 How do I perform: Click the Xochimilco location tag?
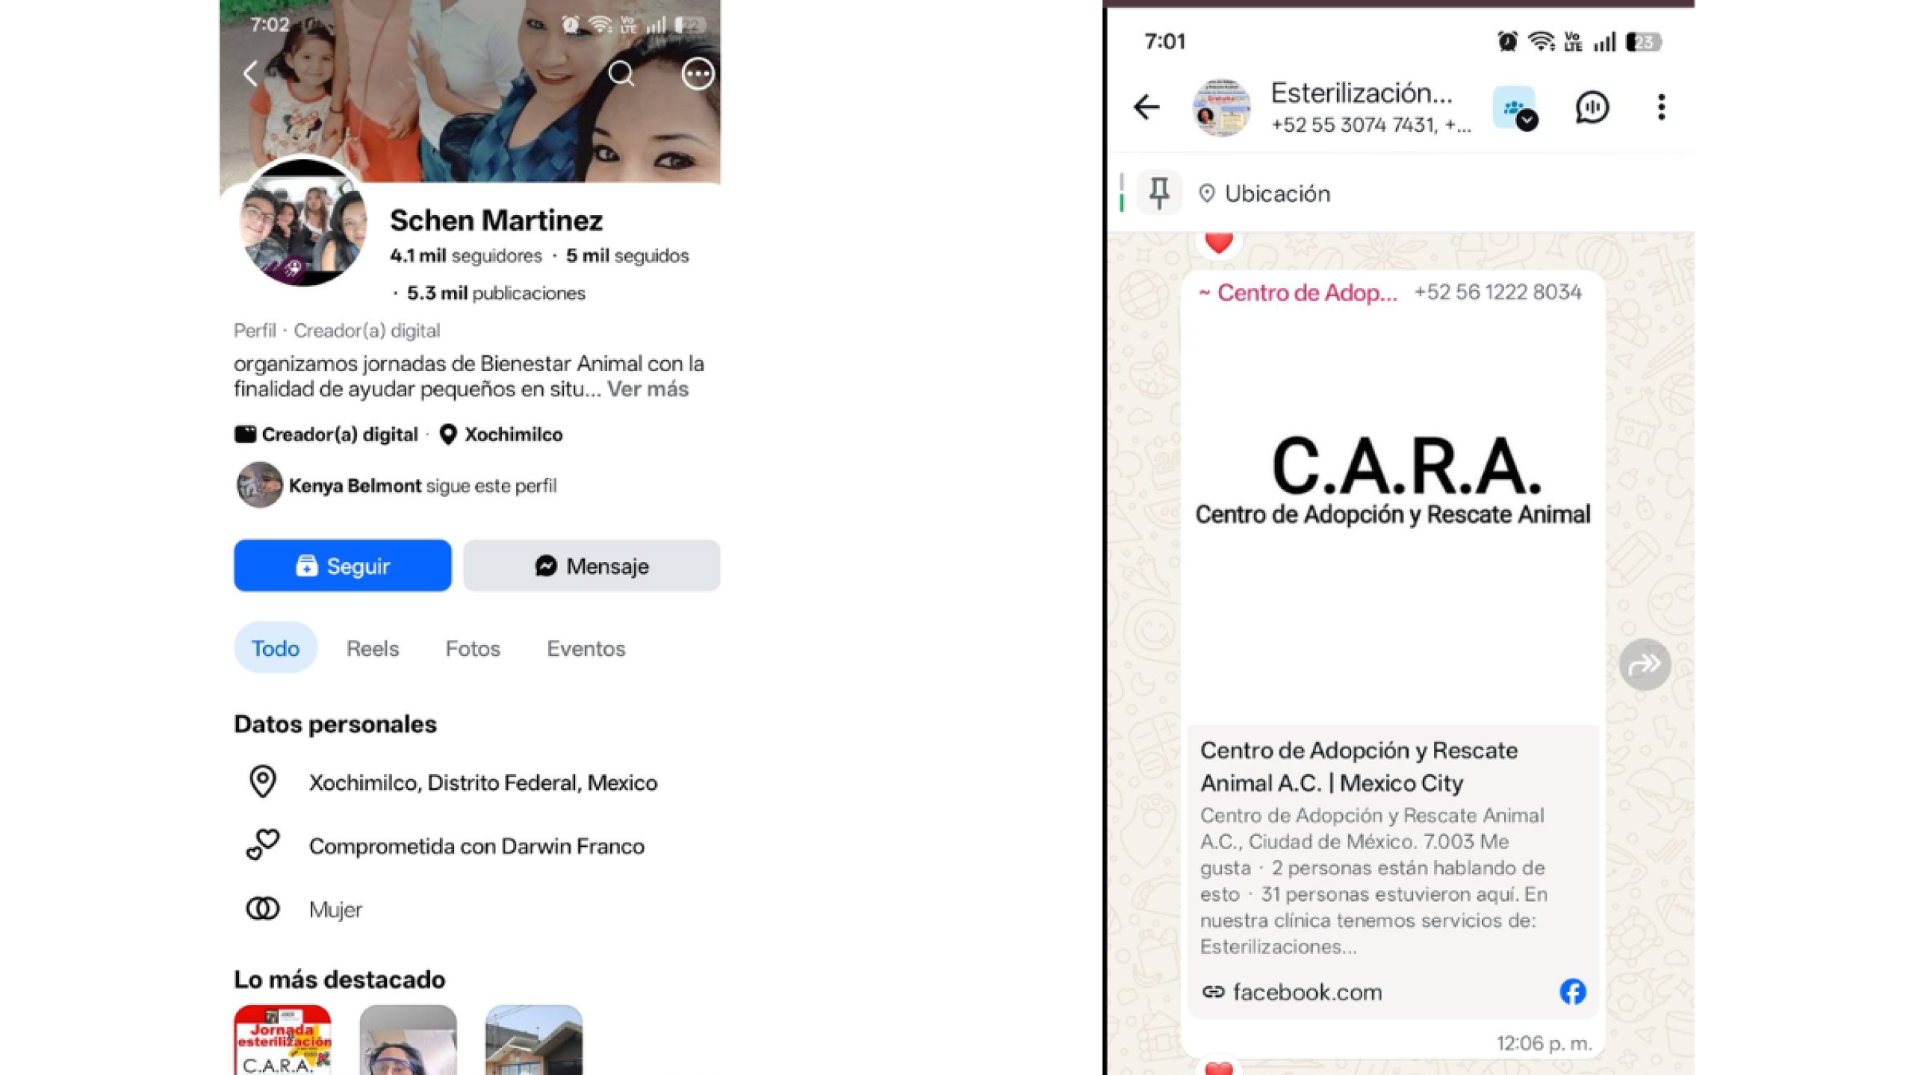pos(501,434)
